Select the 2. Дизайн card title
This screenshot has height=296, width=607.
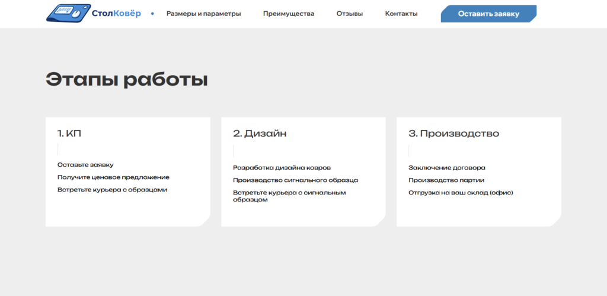[x=260, y=134]
